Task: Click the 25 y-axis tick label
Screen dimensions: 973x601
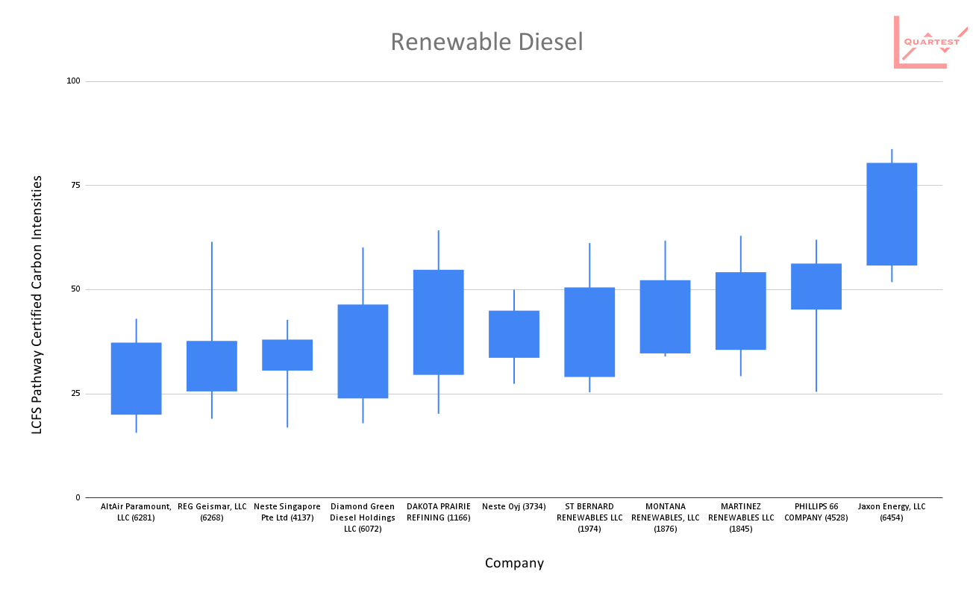Action: [x=75, y=393]
